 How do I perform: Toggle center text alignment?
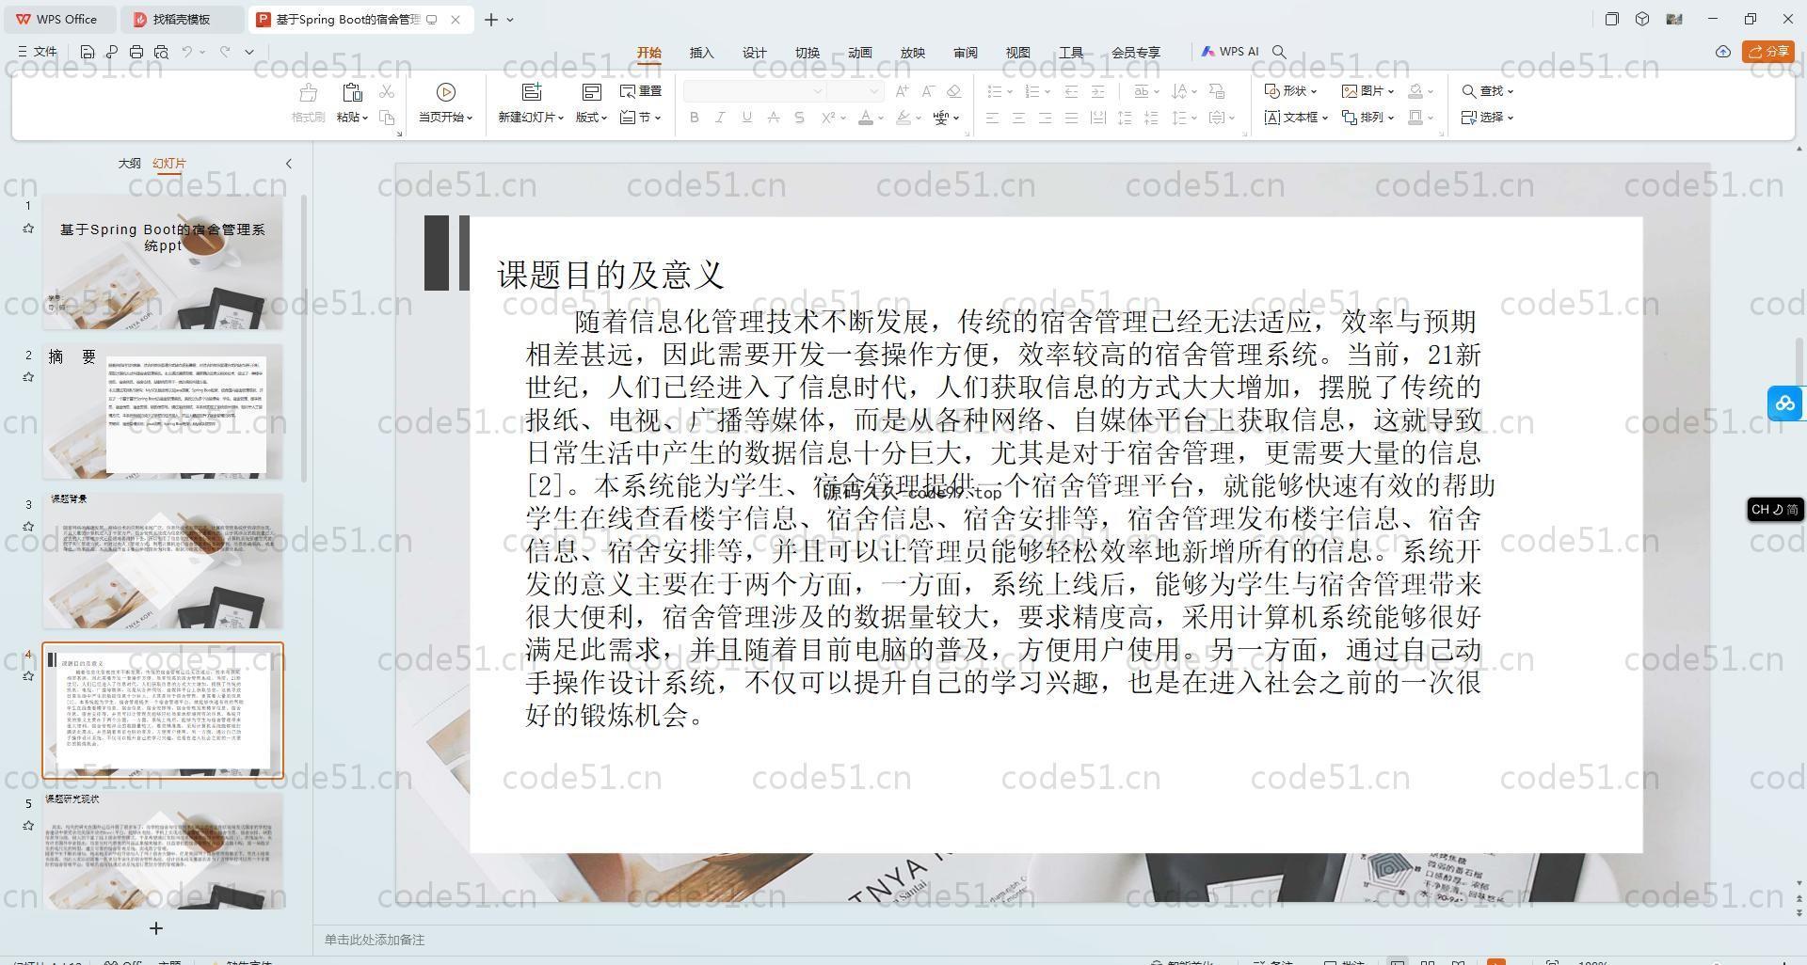(x=1018, y=118)
